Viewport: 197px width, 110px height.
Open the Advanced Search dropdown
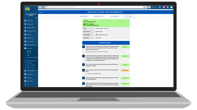pyautogui.click(x=42, y=7)
